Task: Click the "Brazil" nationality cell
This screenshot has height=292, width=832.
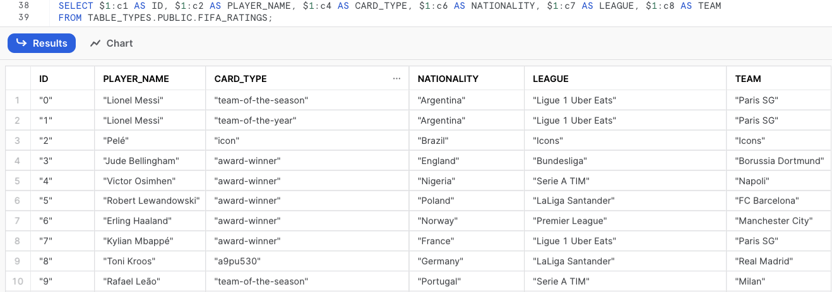Action: point(467,140)
